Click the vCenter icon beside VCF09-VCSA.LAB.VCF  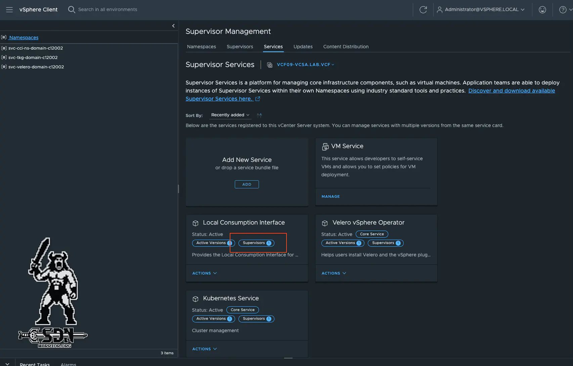click(x=269, y=65)
